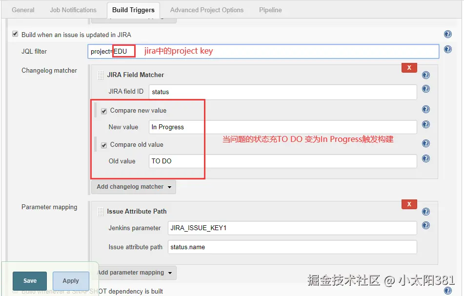Edit the JQL filter field
This screenshot has width=464, height=296.
tap(263, 52)
